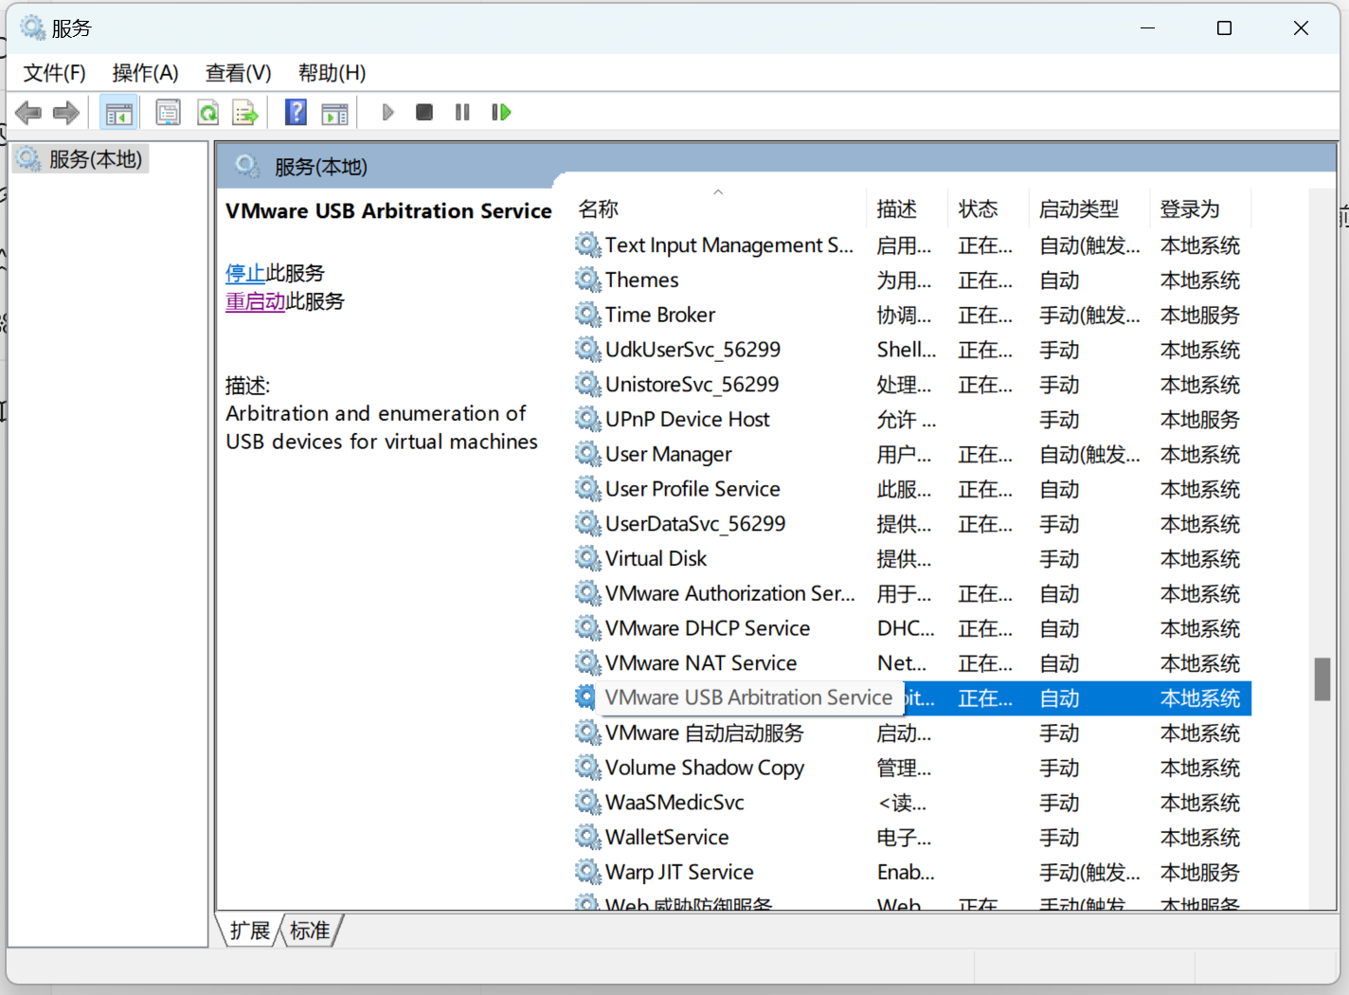Switch to the 扩展 tab

click(249, 931)
